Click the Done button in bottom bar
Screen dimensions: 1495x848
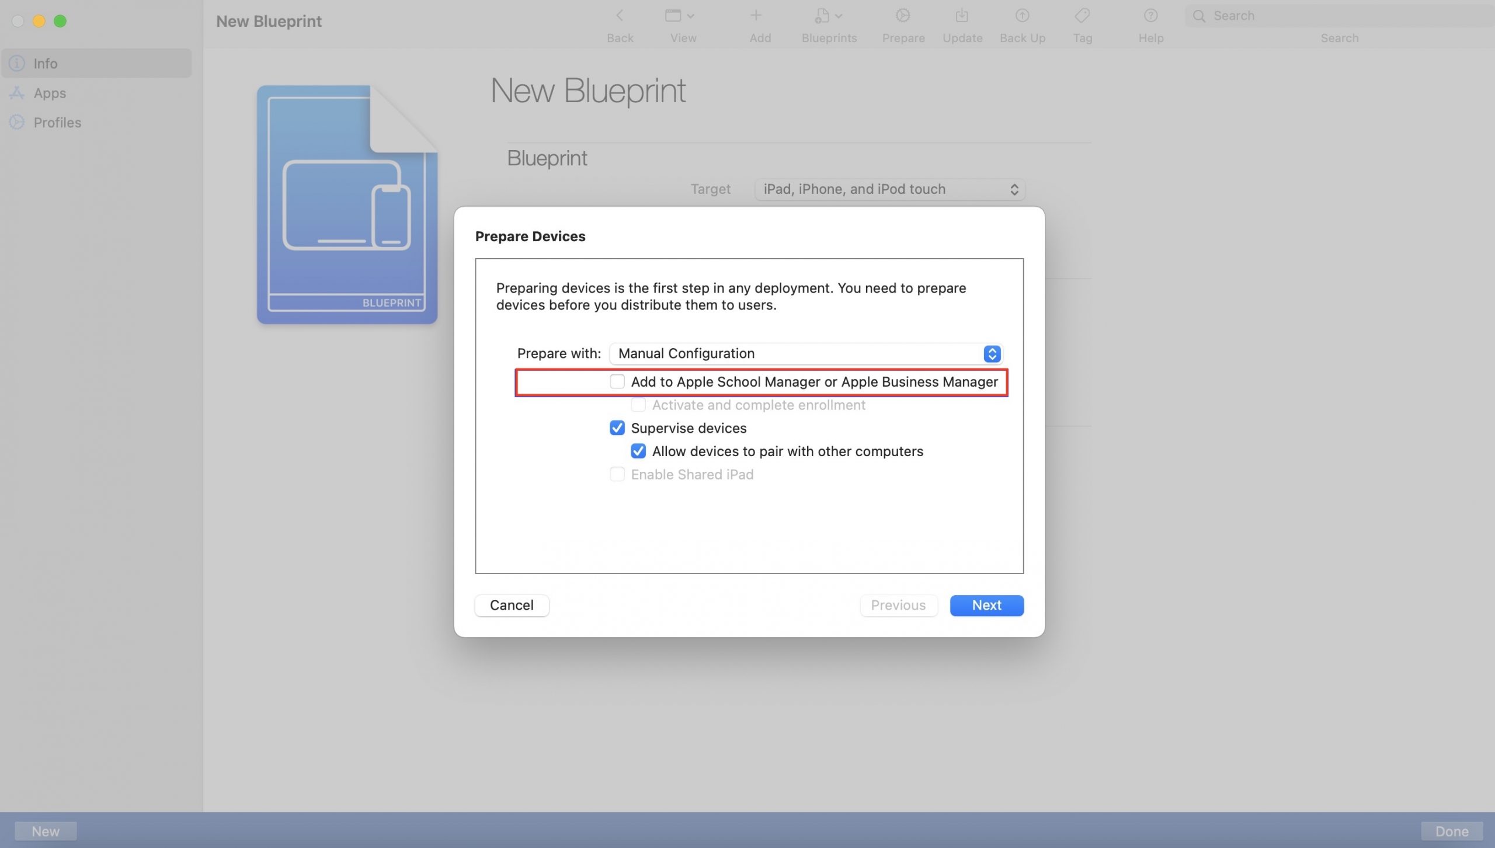click(x=1452, y=830)
